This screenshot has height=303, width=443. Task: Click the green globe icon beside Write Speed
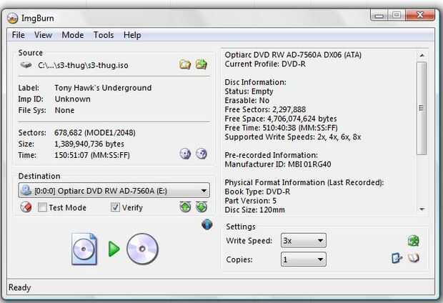[x=414, y=241]
